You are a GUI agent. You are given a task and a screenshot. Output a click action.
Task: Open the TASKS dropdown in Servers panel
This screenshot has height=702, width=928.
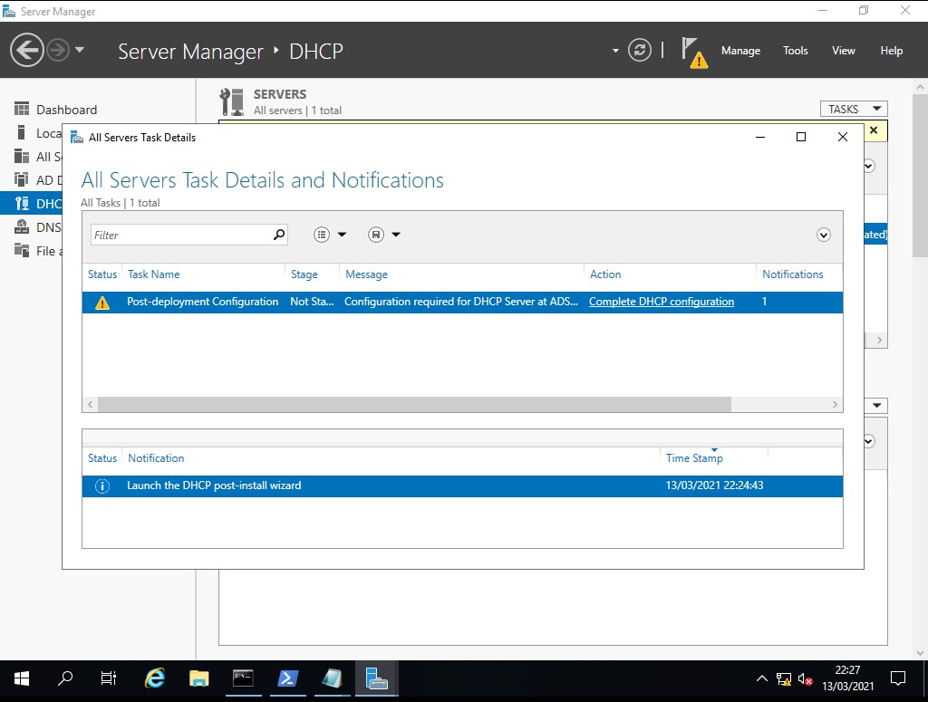(853, 109)
